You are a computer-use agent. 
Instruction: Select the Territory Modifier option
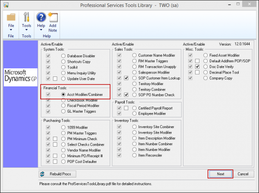tap(134, 84)
